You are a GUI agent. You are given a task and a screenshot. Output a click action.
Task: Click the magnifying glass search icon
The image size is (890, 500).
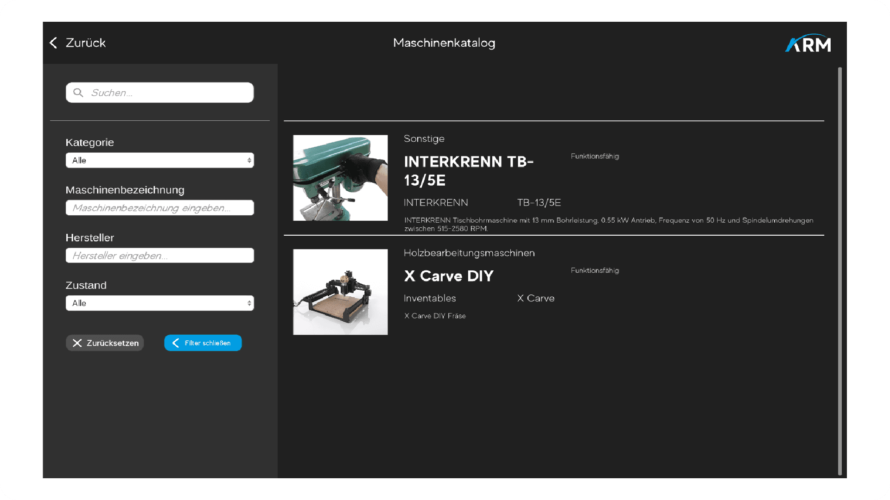pyautogui.click(x=78, y=93)
